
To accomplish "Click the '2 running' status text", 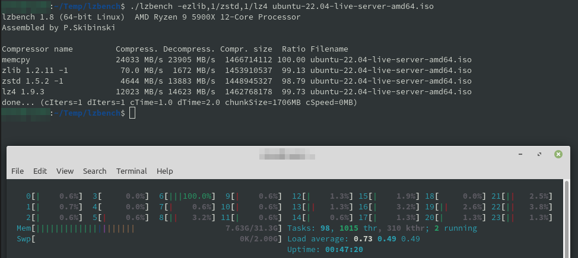I will click(x=456, y=228).
